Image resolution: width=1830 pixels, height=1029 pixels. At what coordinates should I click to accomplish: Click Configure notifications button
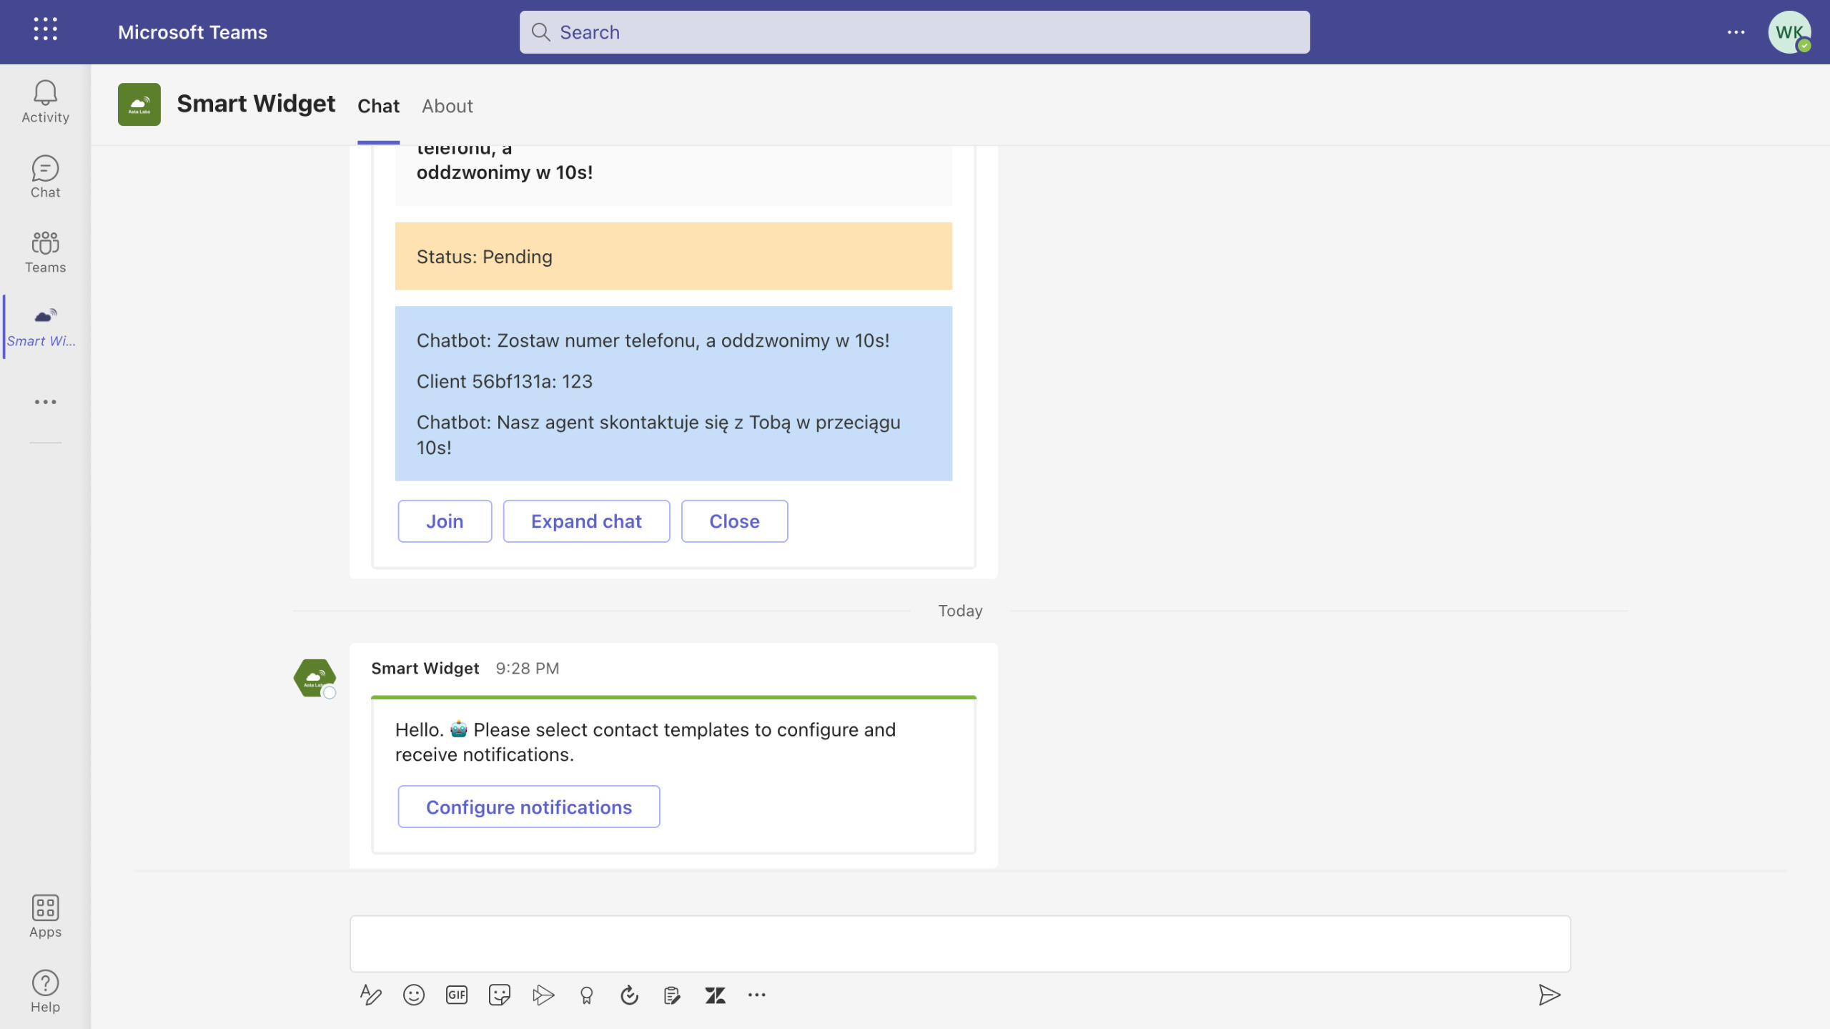529,807
